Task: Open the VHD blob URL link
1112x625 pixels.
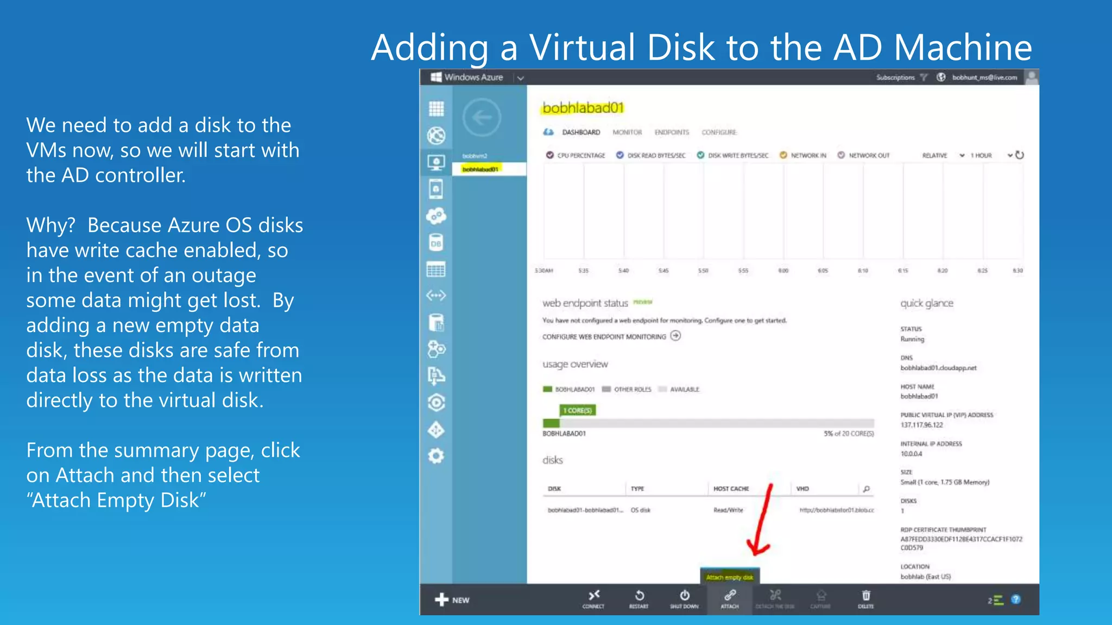Action: pos(837,510)
